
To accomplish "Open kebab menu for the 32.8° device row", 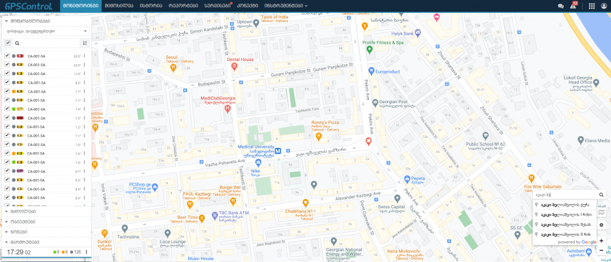I will (84, 56).
